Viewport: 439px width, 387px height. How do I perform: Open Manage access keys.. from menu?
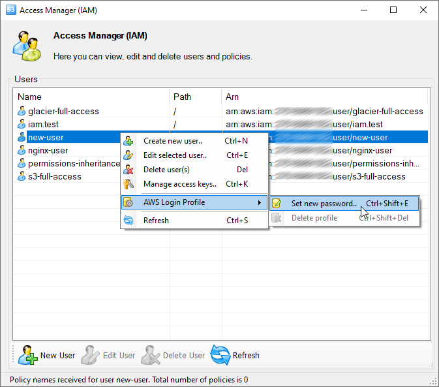[x=194, y=184]
